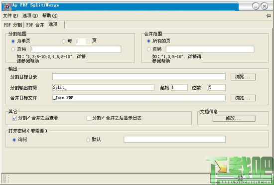This screenshot has width=274, height=185.
Task: Browse for the 分割目标目录 folder
Action: click(243, 77)
